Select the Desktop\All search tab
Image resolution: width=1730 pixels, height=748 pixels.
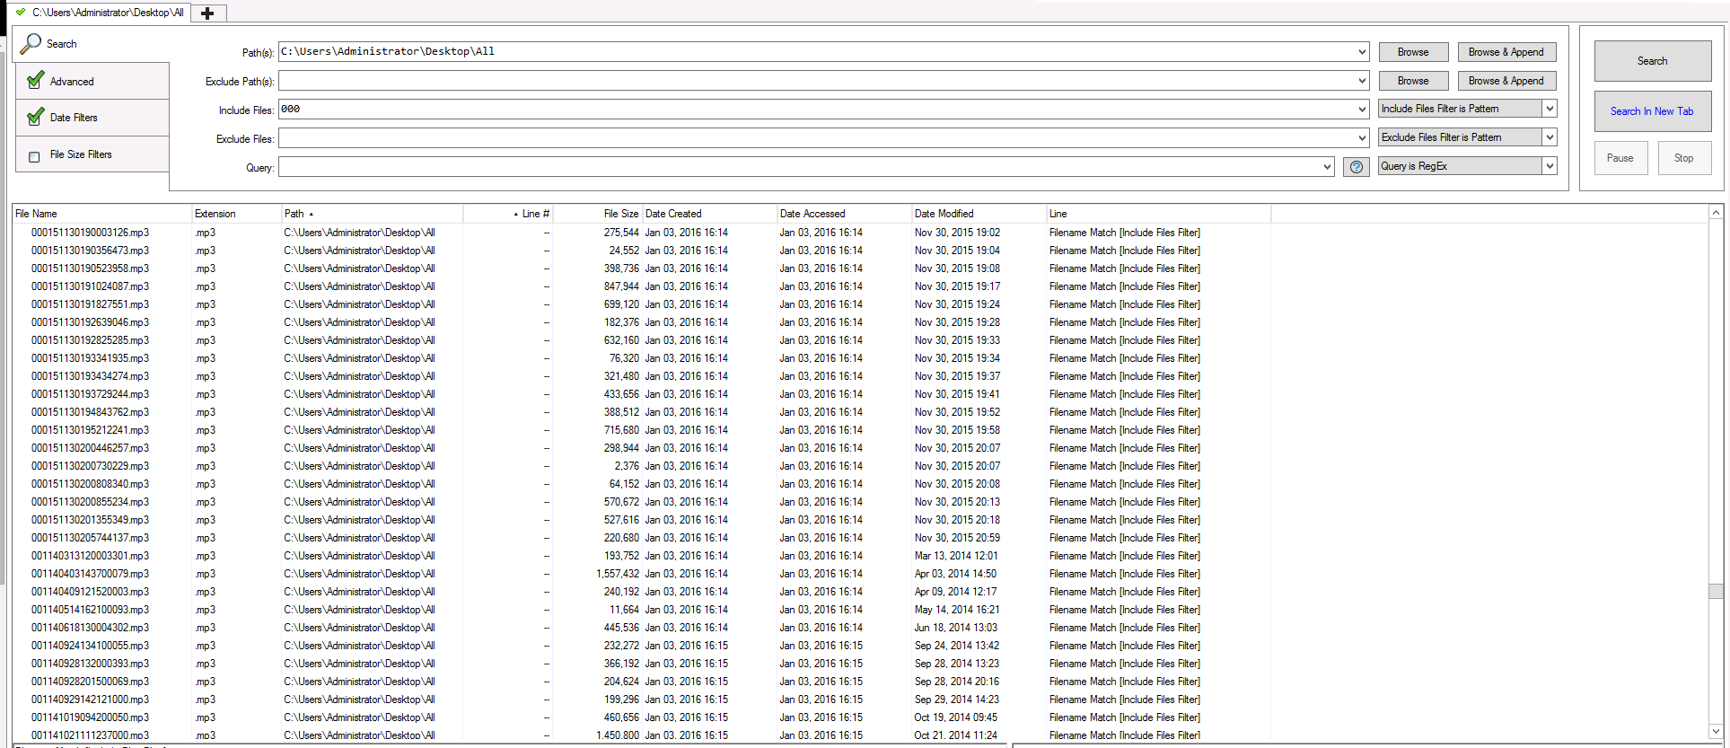point(108,13)
